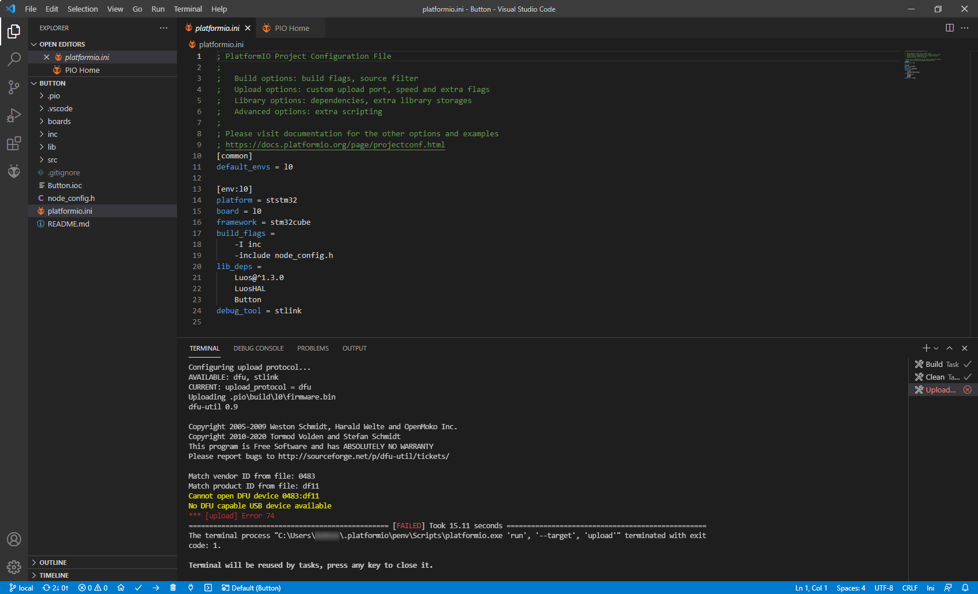The width and height of the screenshot is (978, 594).
Task: Open the projectconf.html documentation link
Action: (335, 145)
